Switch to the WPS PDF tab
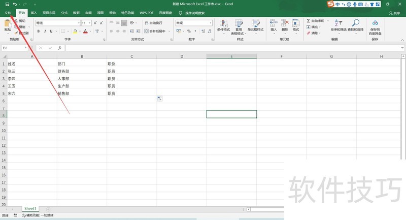Viewport: 406px width, 220px height. click(147, 13)
